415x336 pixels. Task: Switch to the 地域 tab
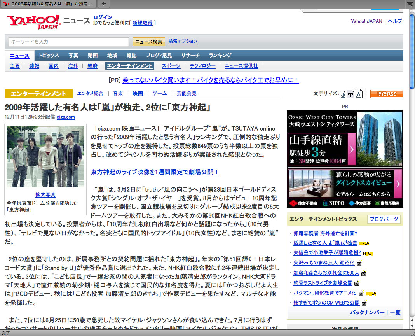112,55
